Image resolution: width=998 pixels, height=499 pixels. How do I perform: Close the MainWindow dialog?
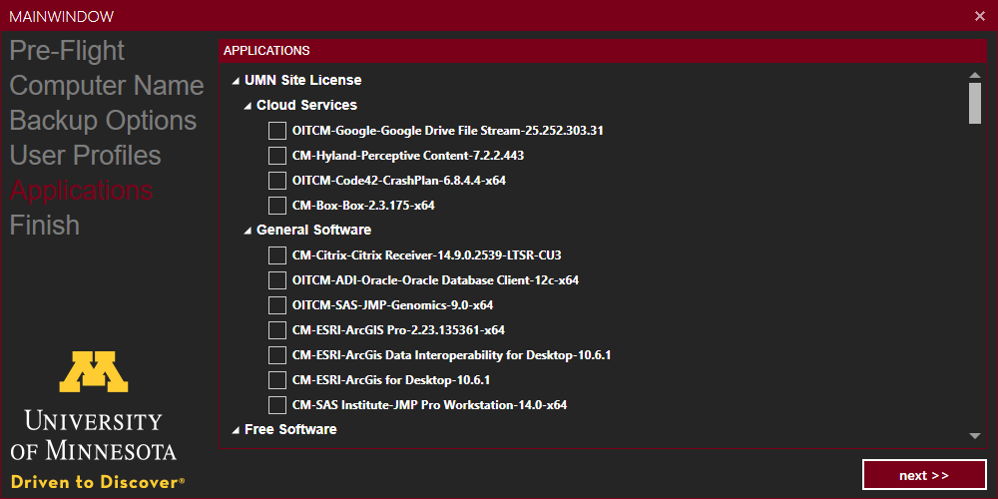click(980, 16)
